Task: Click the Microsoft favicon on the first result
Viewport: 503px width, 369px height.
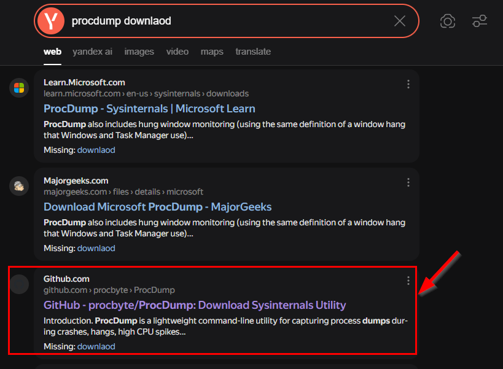Action: click(x=19, y=87)
